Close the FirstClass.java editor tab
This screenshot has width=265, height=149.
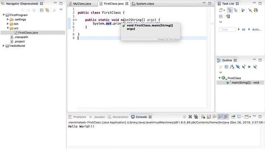tap(127, 4)
